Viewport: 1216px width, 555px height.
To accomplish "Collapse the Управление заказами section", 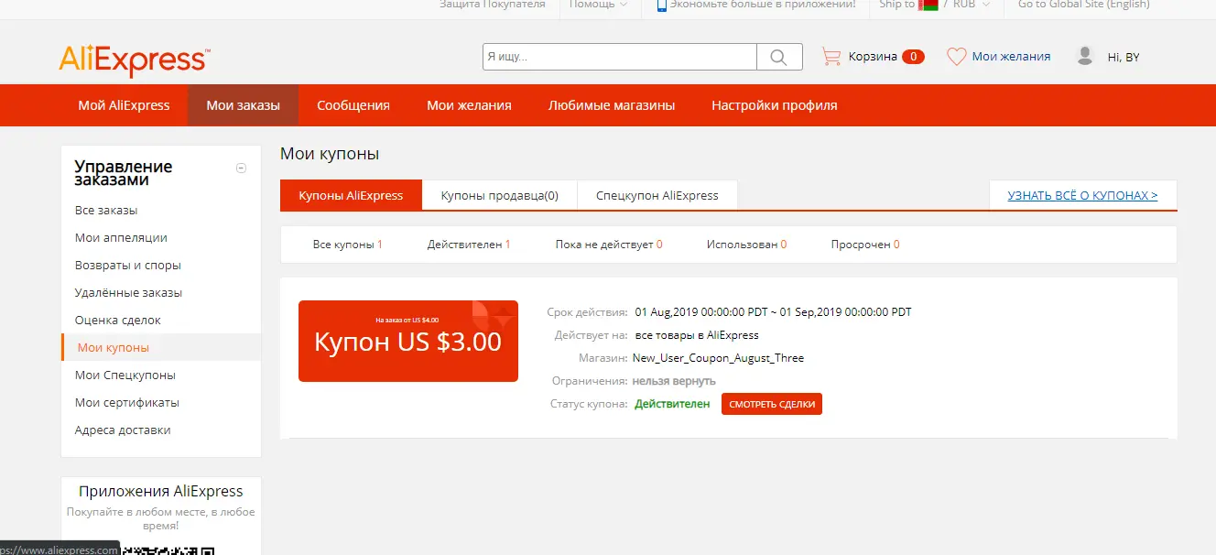I will pos(241,168).
